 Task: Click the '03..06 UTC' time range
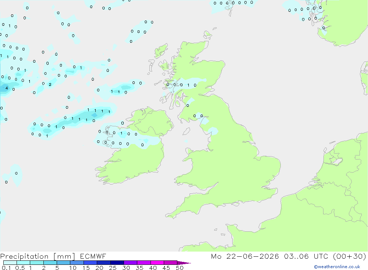pyautogui.click(x=305, y=256)
